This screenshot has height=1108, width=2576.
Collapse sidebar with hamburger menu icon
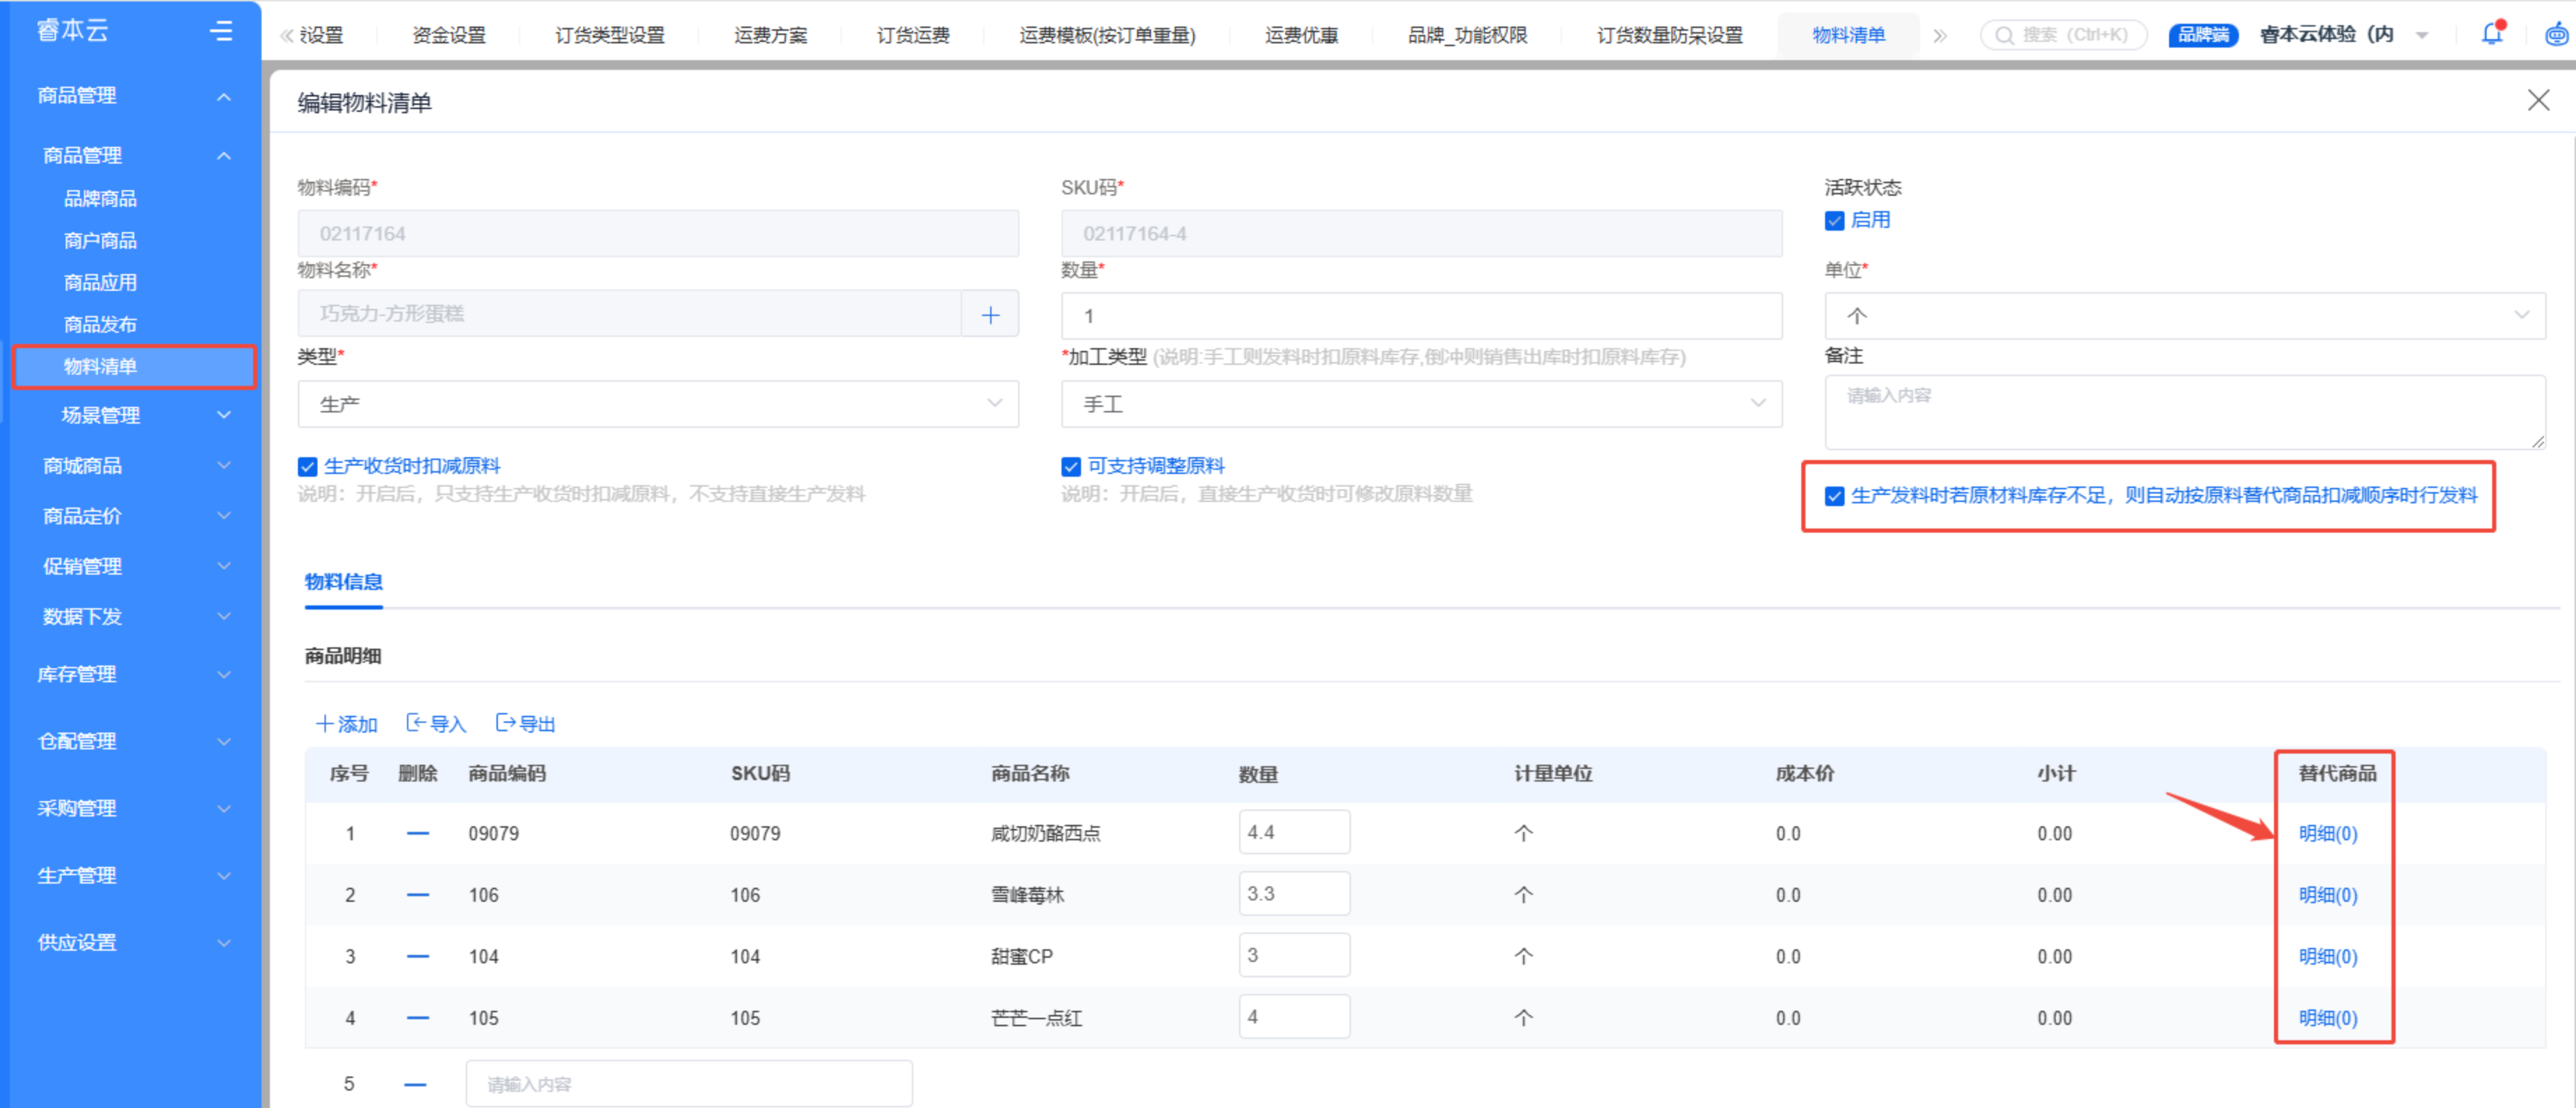coord(221,31)
